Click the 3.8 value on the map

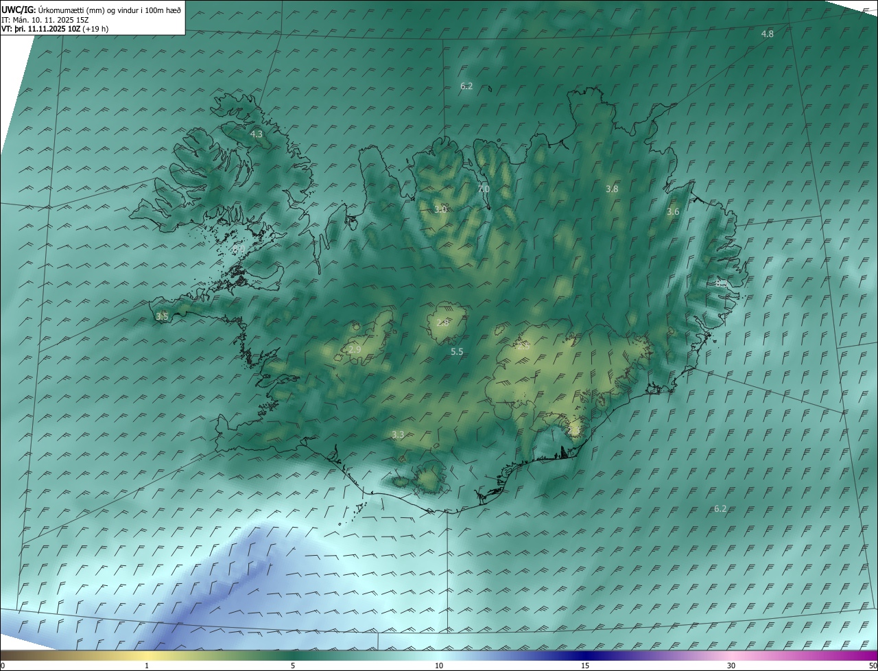[613, 189]
